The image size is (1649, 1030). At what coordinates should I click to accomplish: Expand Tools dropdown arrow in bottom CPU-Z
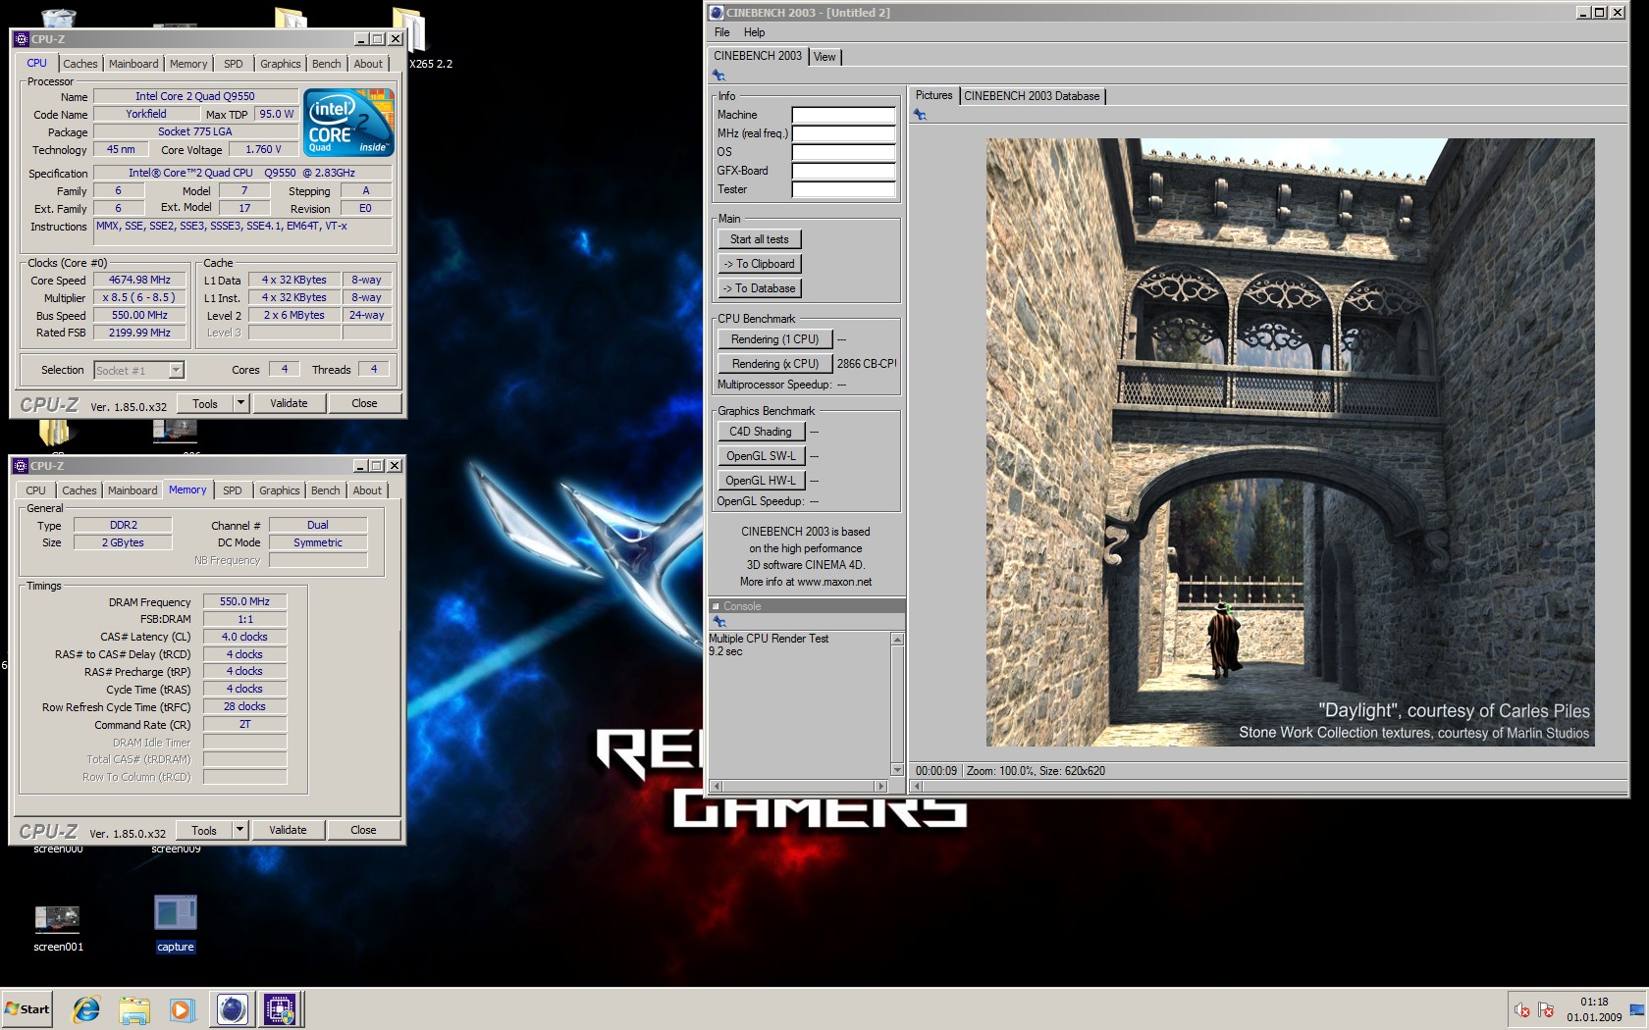(239, 830)
